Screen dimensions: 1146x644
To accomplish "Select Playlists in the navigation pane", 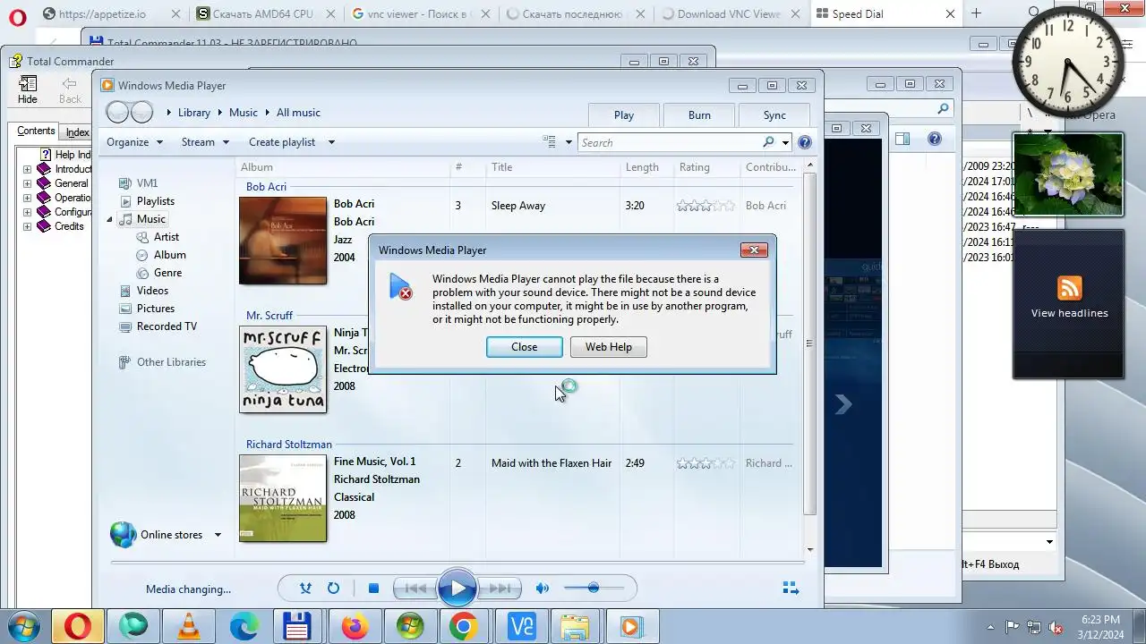I will 155,201.
